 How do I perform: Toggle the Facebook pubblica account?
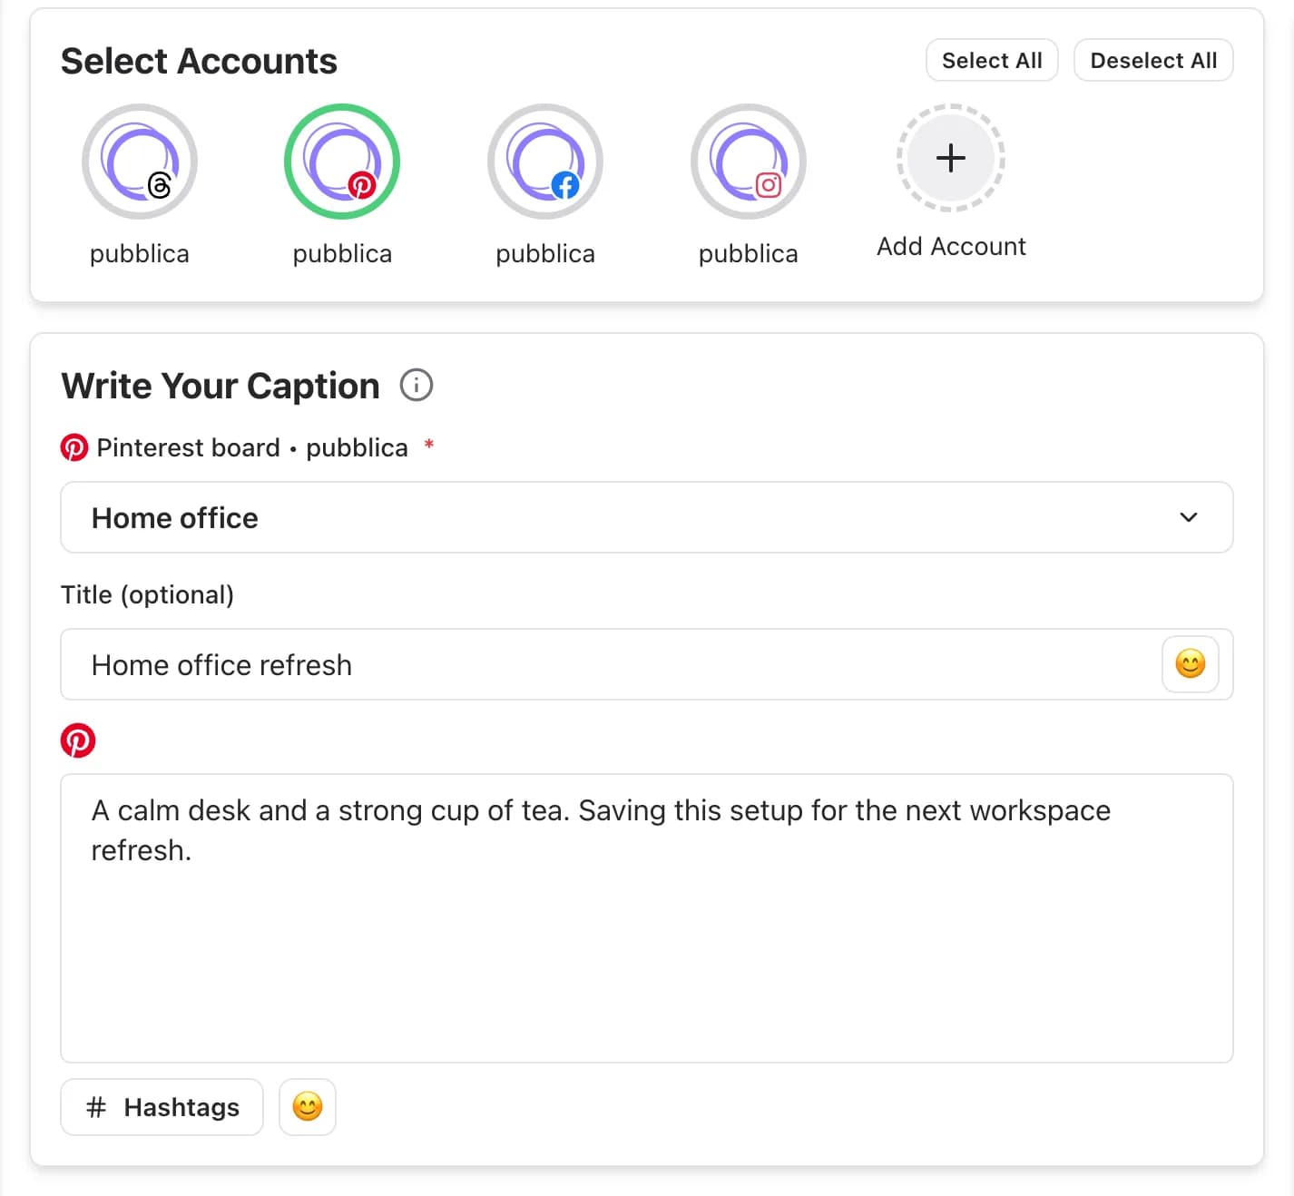coord(545,162)
